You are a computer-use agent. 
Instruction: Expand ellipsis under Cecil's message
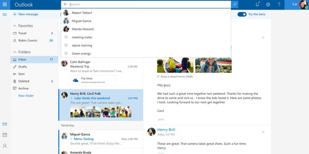[x=161, y=119]
